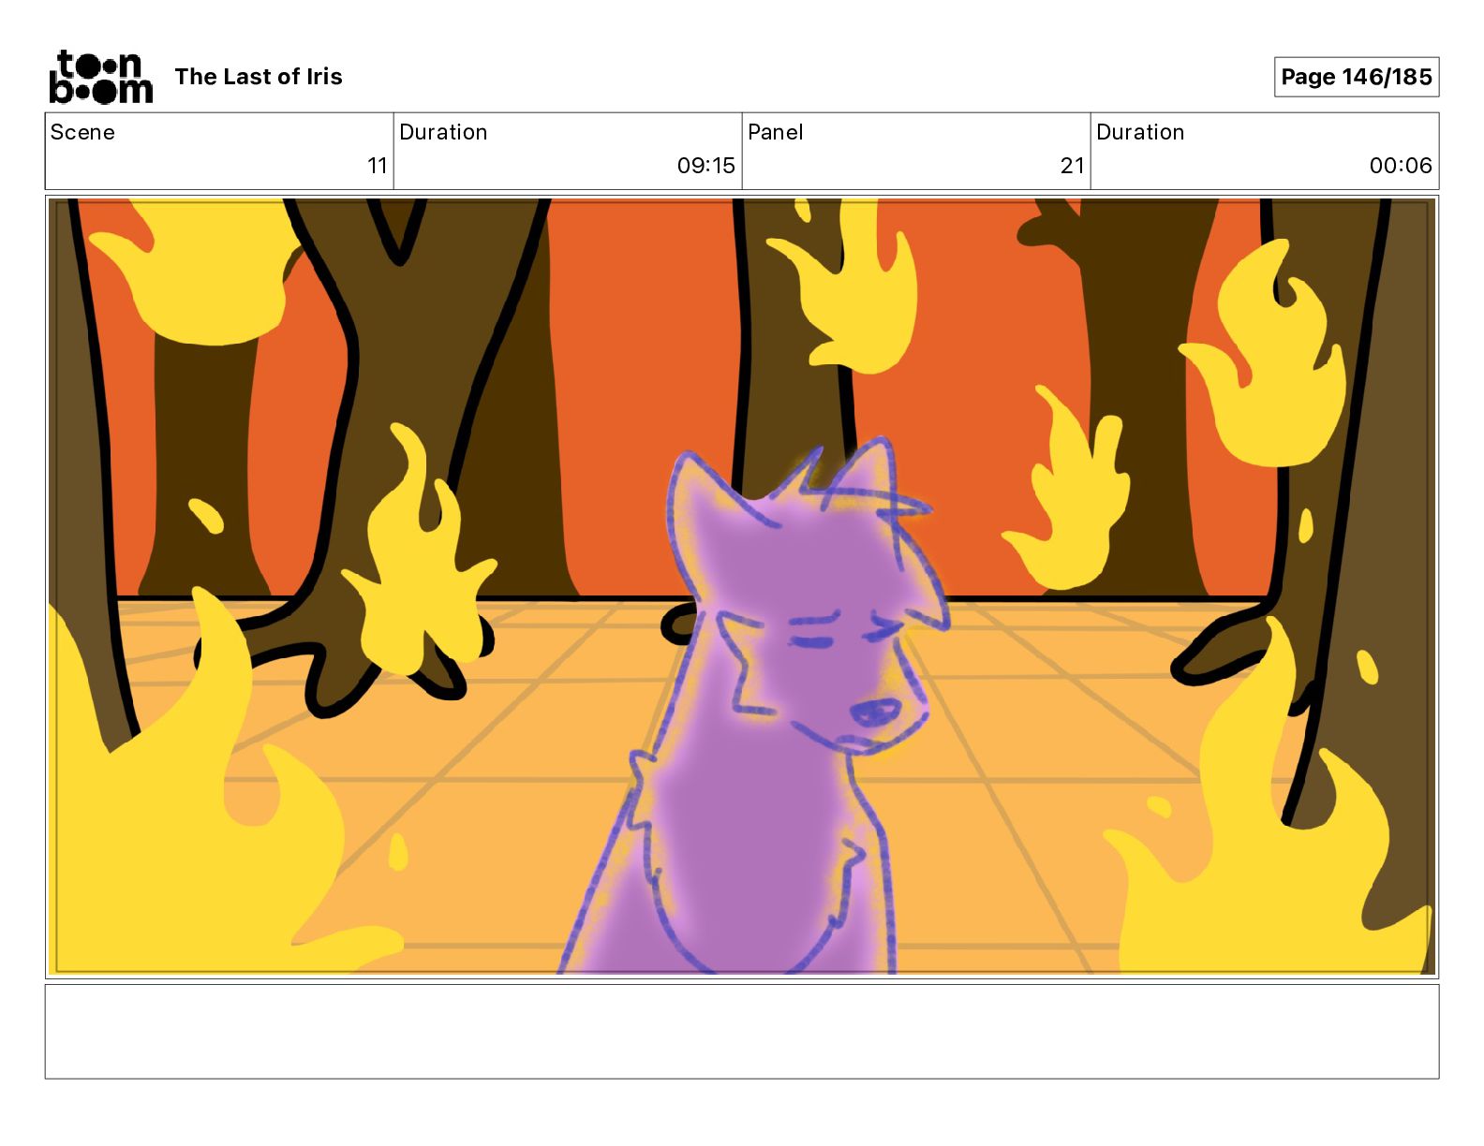Select the title text 'The Last of Iris'
Viewport: 1484px width, 1146px height.
click(x=259, y=77)
